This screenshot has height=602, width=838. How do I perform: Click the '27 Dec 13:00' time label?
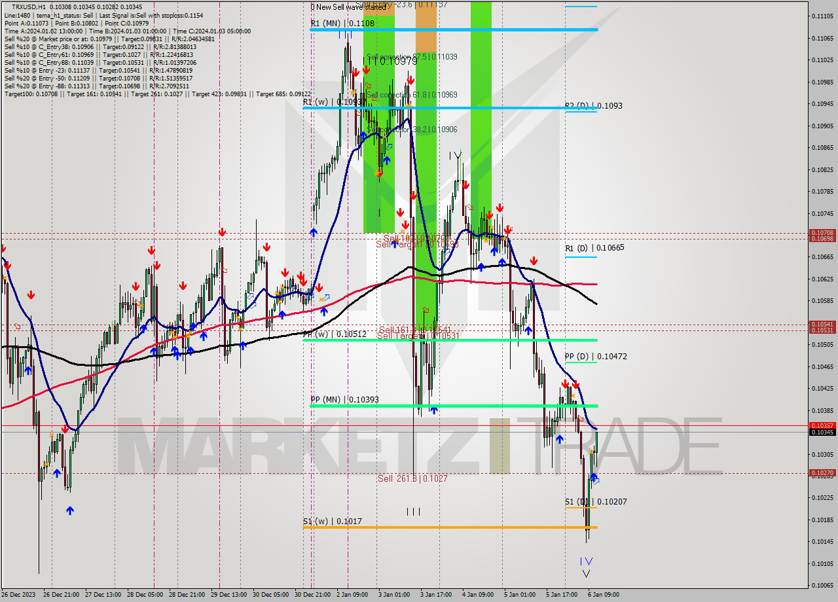103,595
